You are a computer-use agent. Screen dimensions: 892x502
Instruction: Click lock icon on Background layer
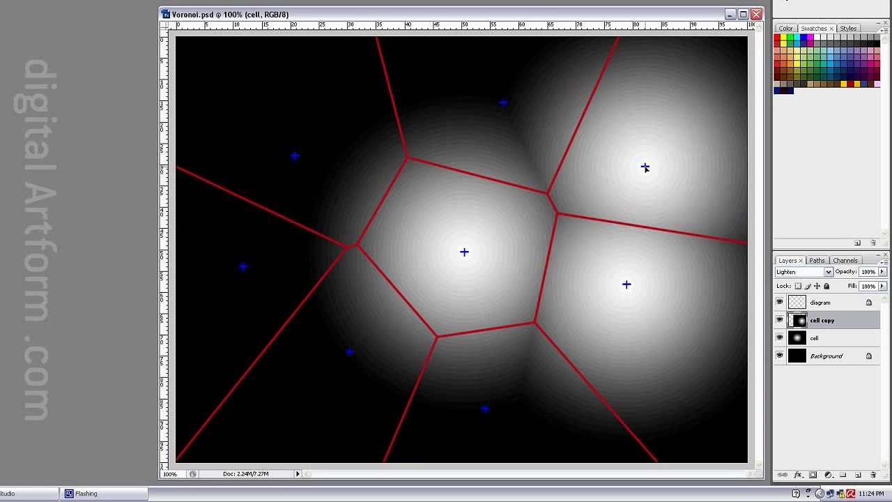tap(868, 356)
